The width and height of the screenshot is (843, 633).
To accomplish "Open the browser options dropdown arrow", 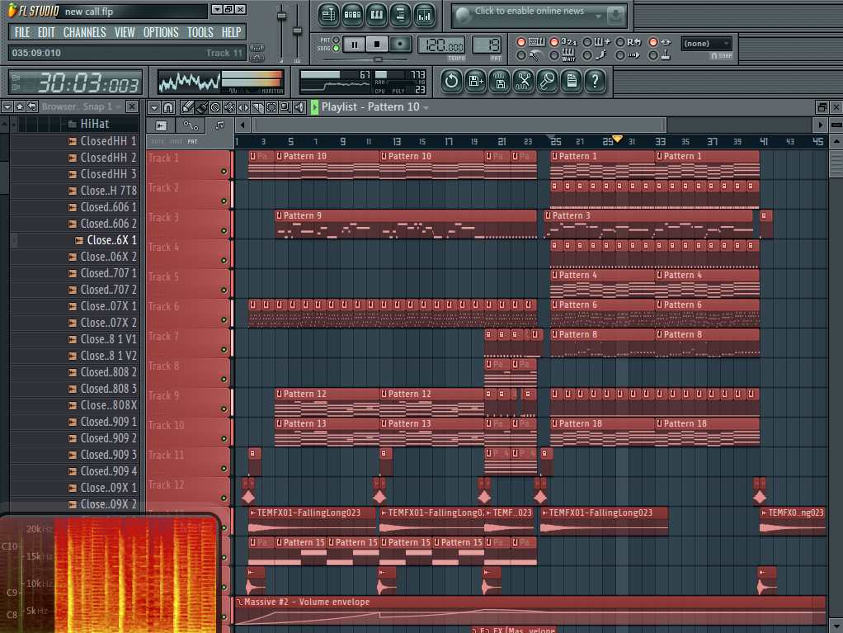I will [x=7, y=106].
